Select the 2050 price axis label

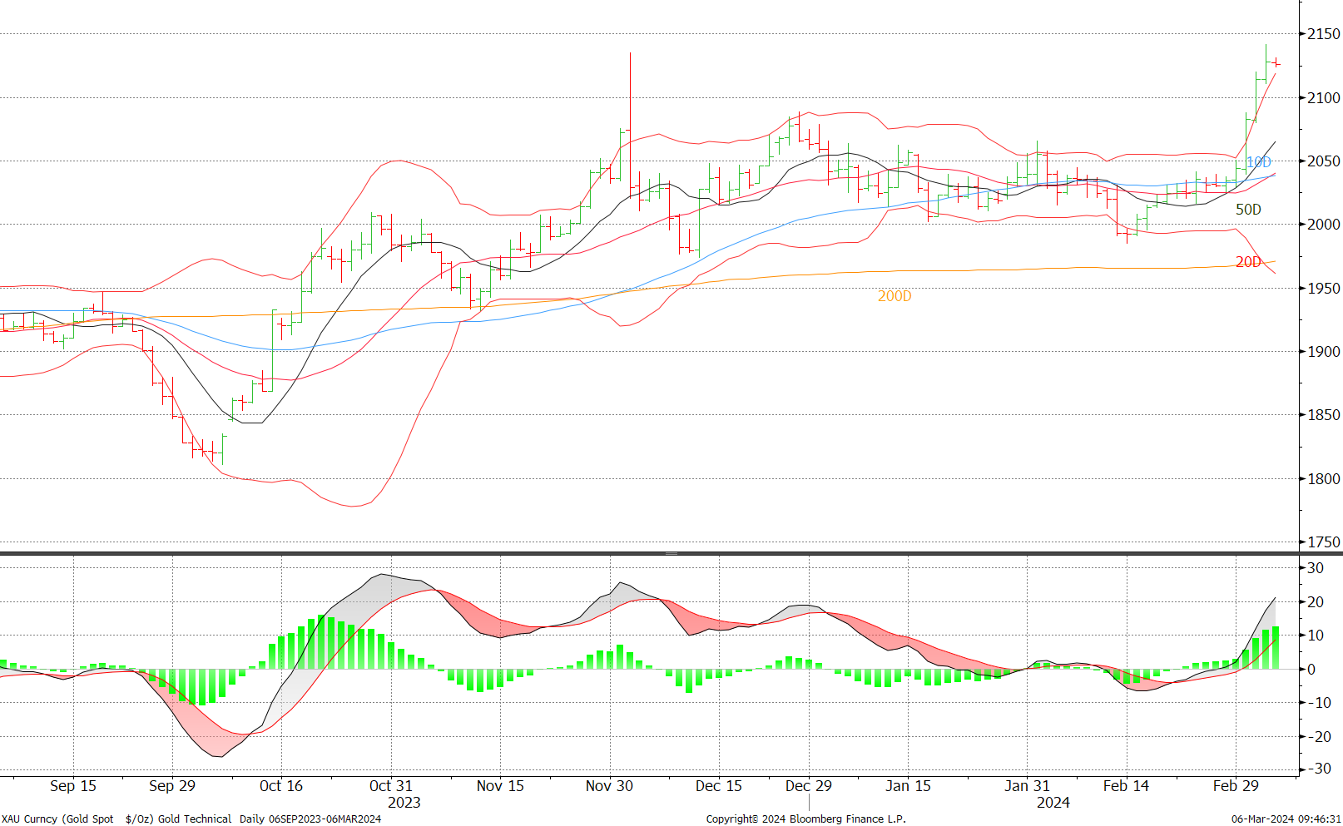click(1323, 161)
